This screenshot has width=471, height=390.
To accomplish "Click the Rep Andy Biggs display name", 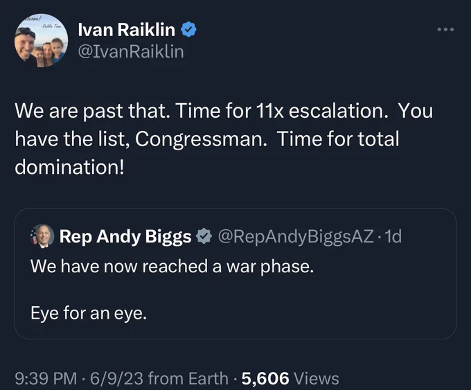I will [125, 236].
